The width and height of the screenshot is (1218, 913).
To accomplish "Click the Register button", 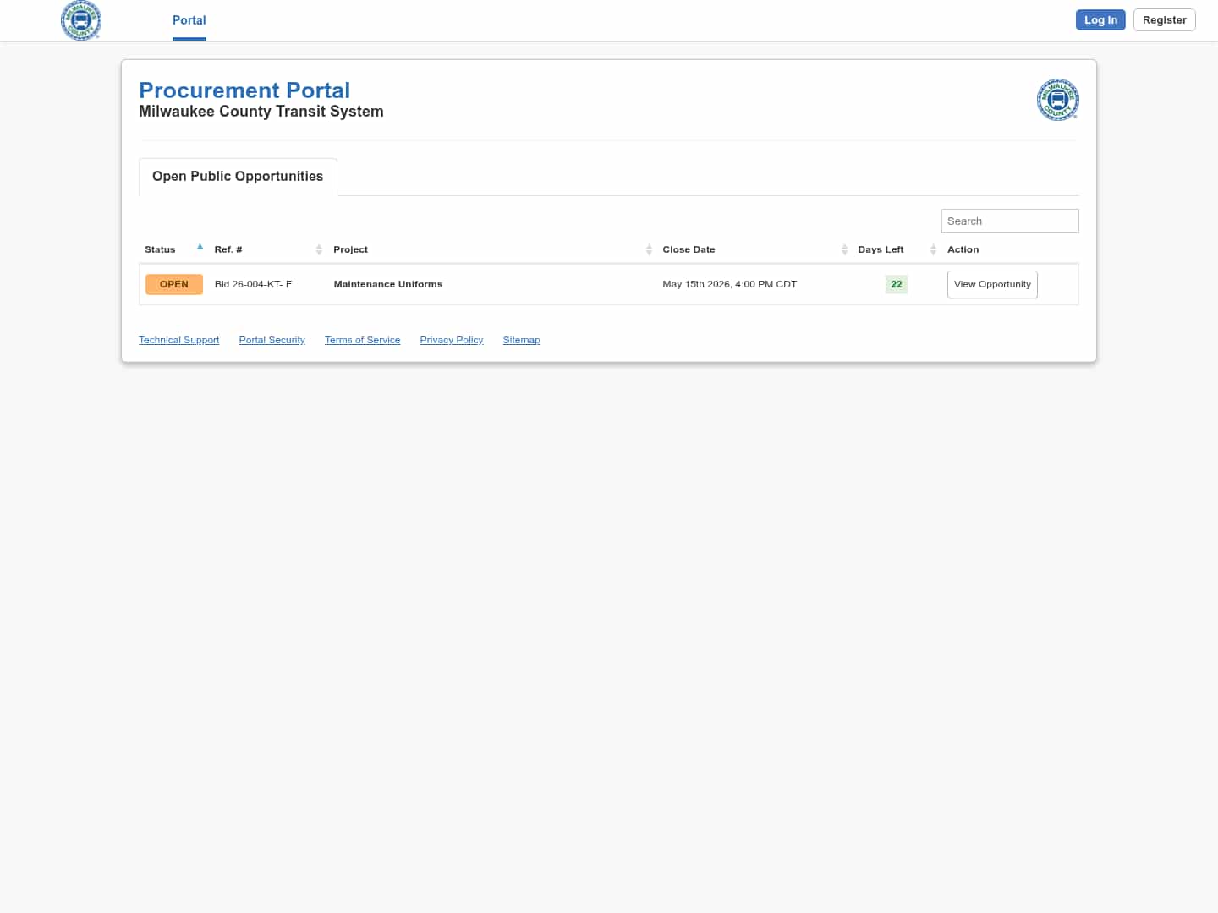I will tap(1164, 19).
